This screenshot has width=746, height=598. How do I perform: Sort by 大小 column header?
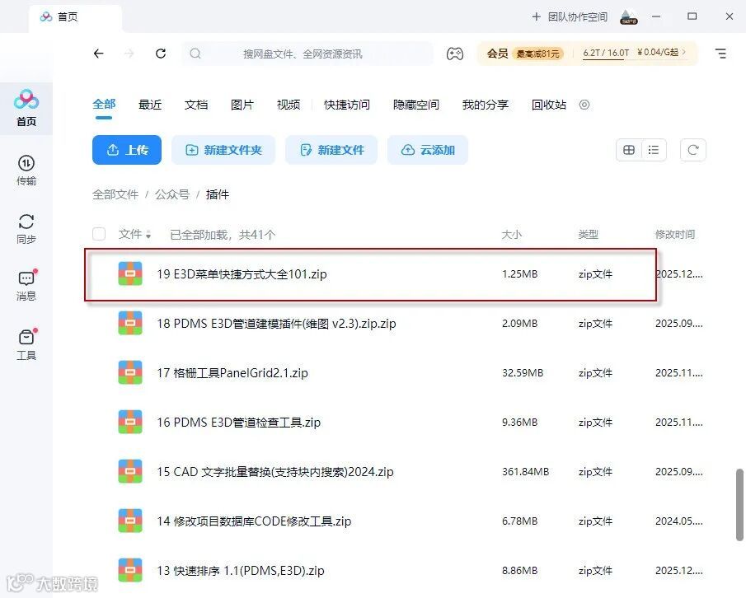click(x=511, y=235)
